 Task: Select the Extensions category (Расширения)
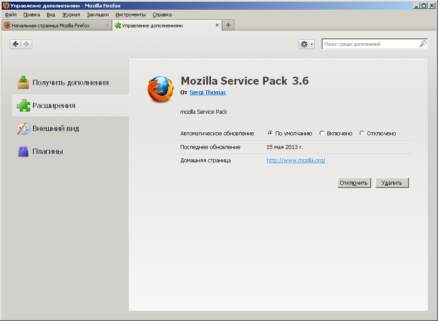70,105
